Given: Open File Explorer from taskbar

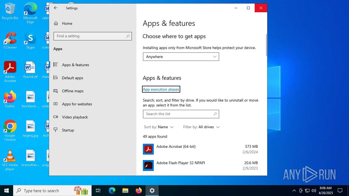Looking at the screenshot, I should 125,191.
